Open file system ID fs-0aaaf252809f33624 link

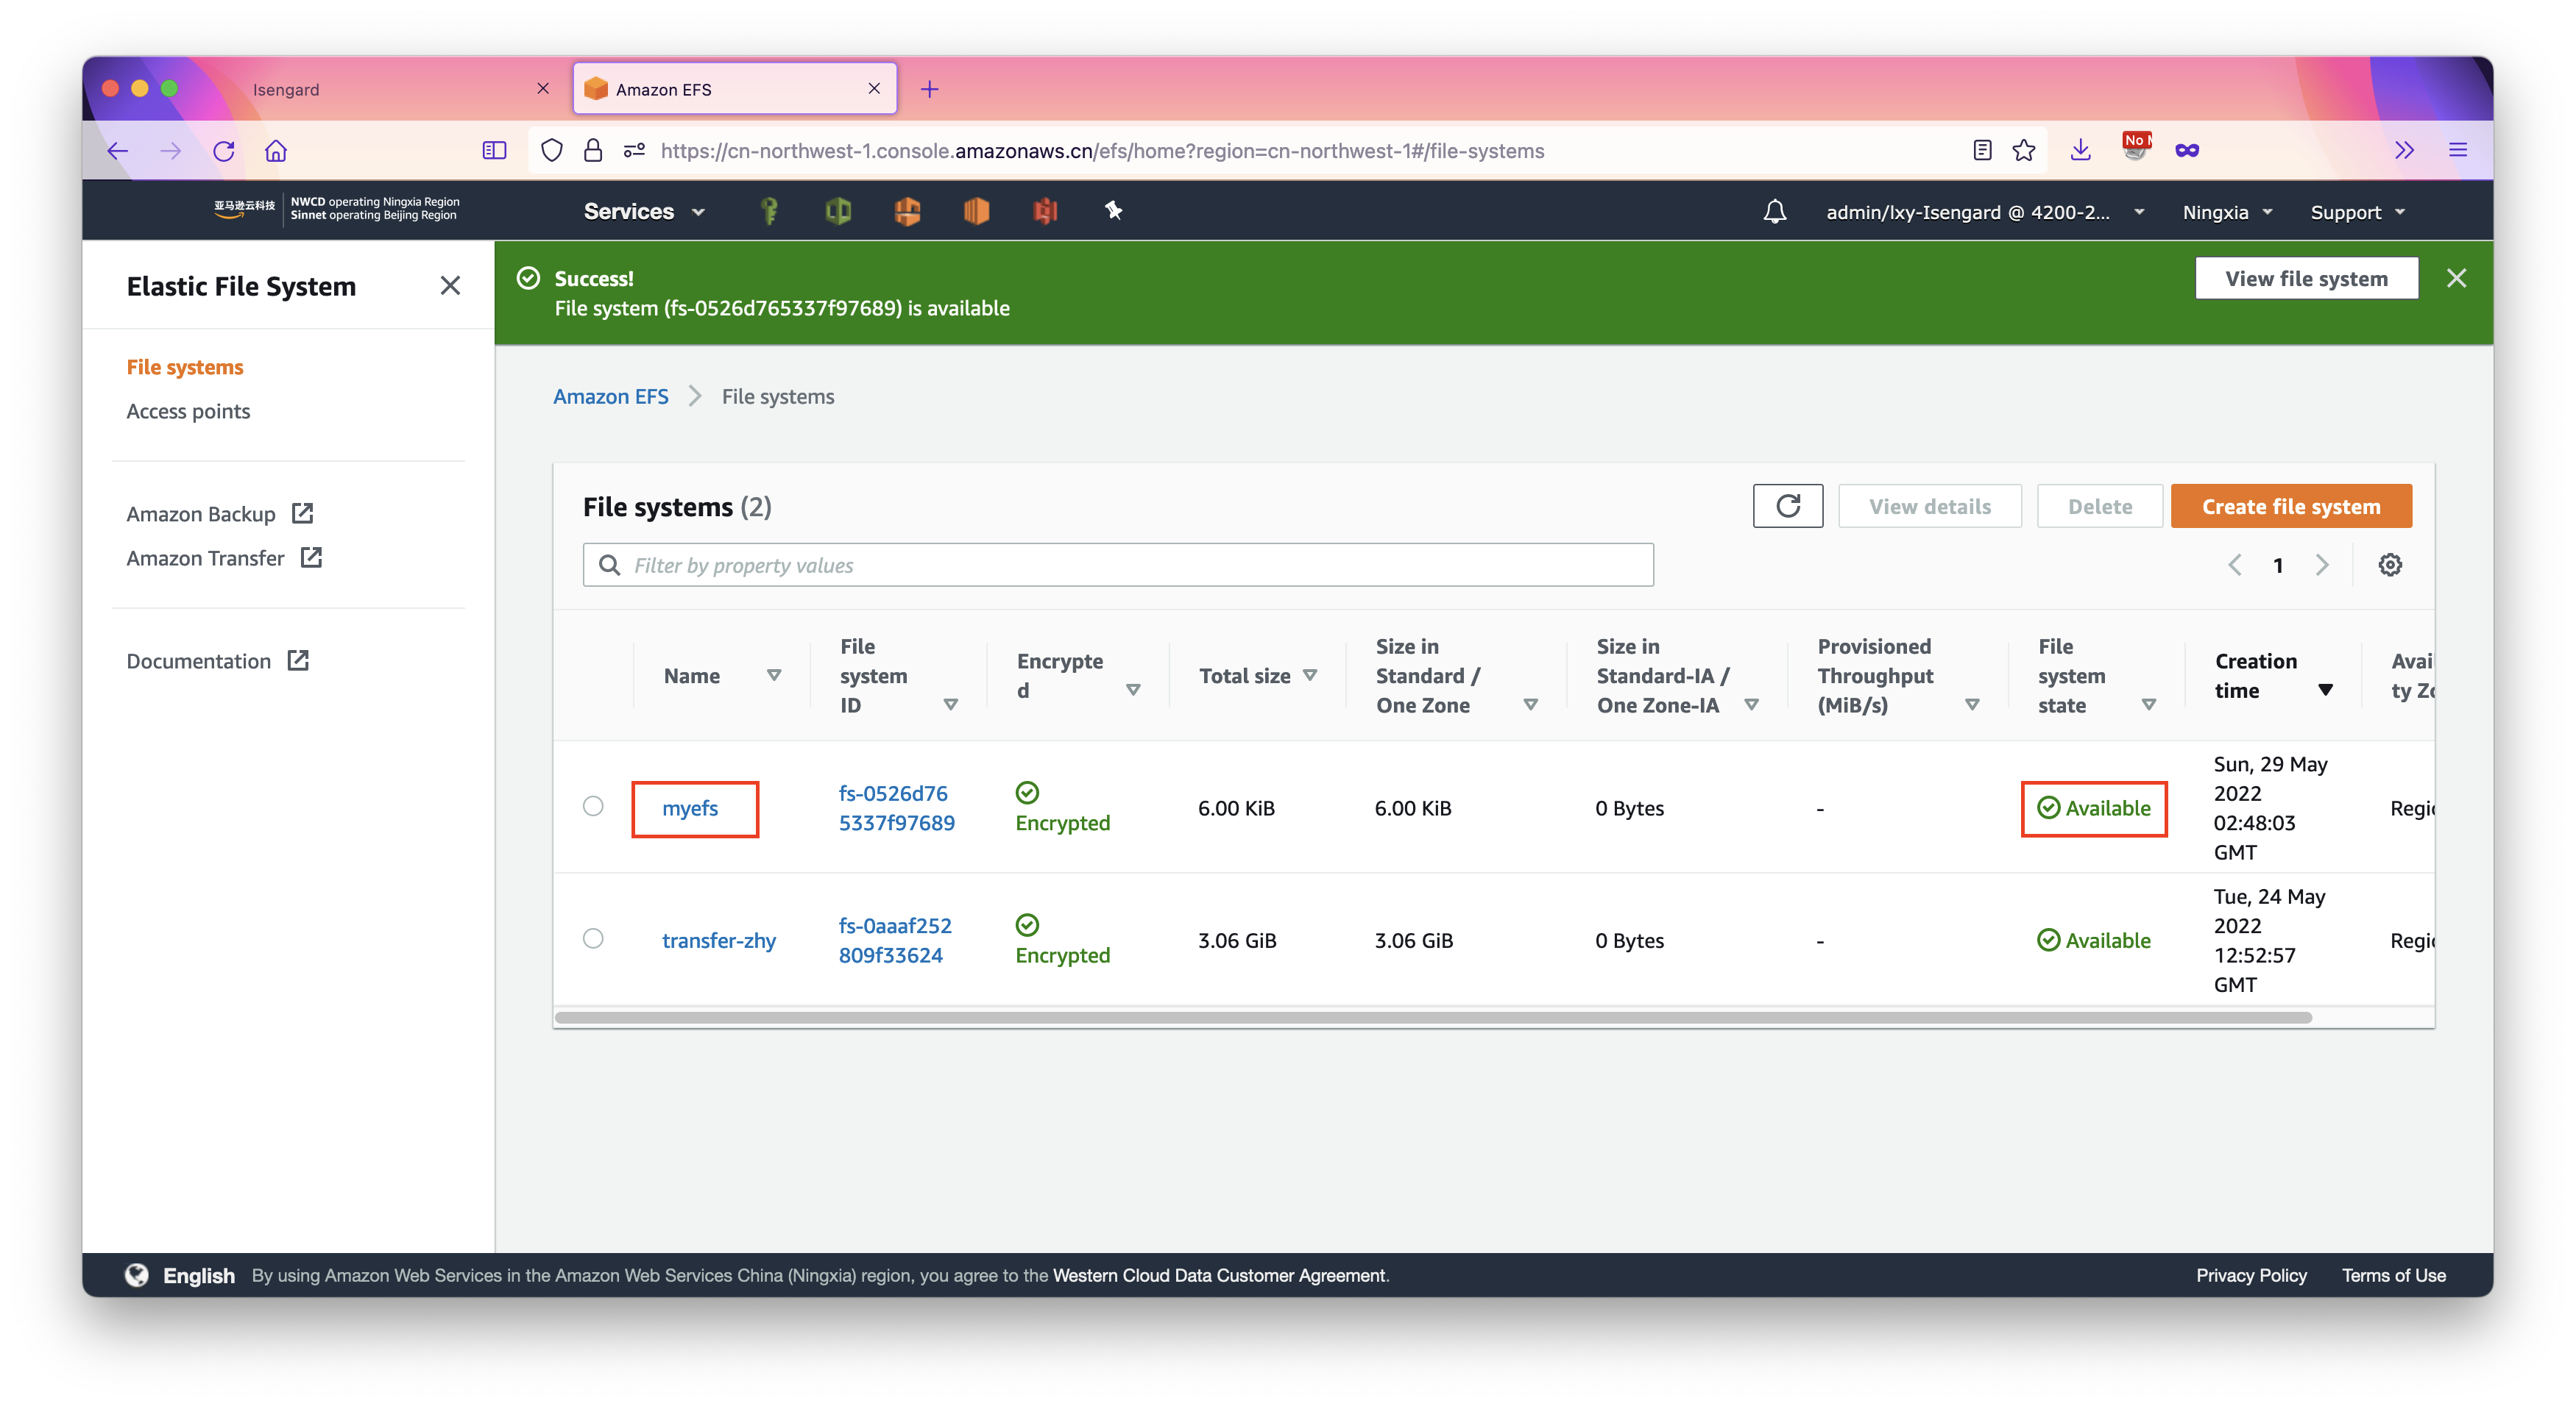click(x=895, y=941)
